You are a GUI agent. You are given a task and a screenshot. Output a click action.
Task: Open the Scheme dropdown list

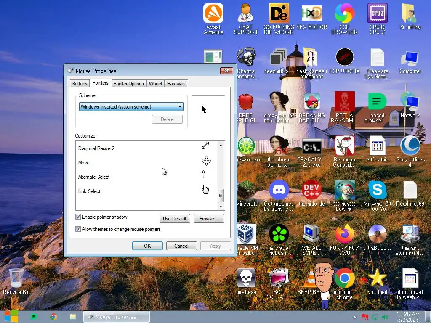(x=131, y=106)
